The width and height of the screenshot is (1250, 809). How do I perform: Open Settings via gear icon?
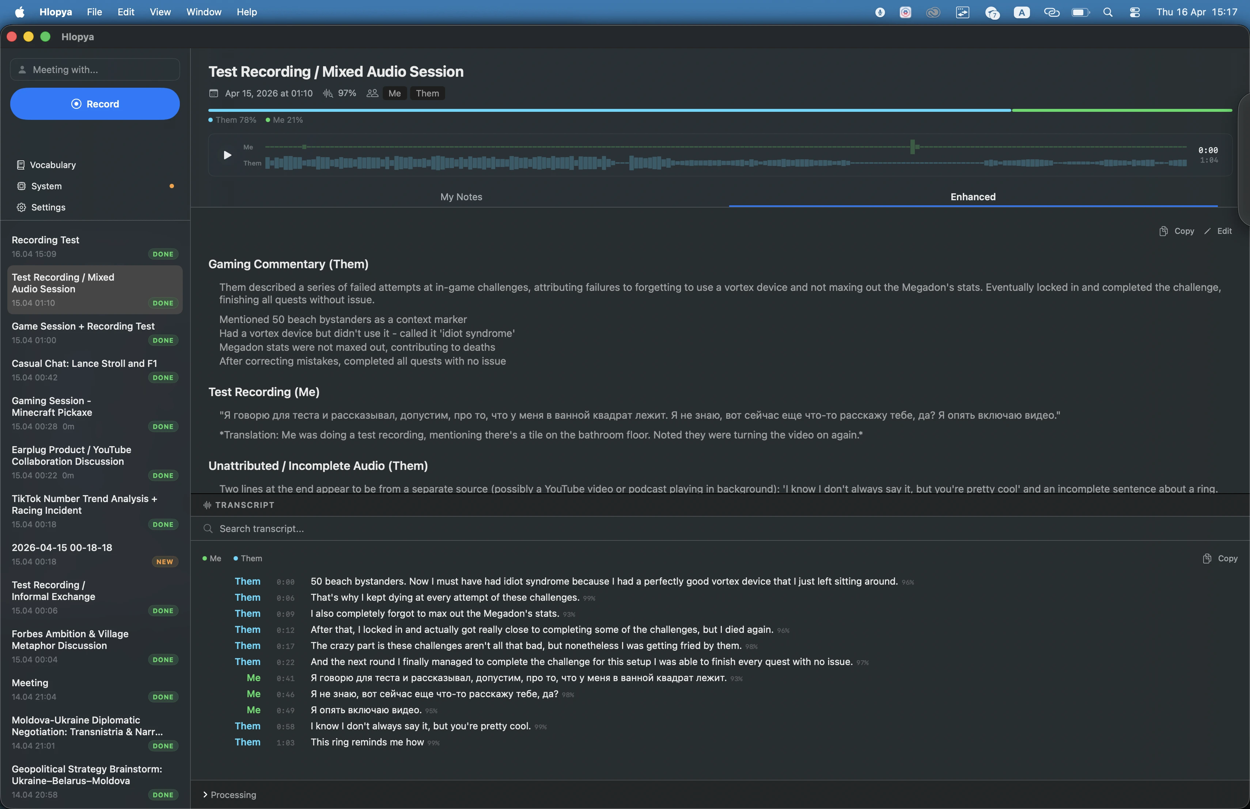(21, 208)
